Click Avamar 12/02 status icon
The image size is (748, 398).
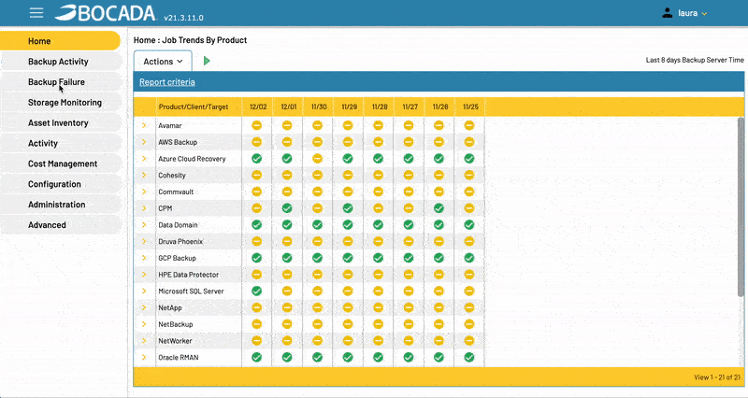[x=256, y=125]
